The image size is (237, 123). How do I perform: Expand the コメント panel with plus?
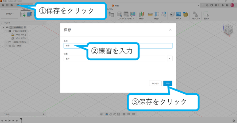click(x=44, y=114)
